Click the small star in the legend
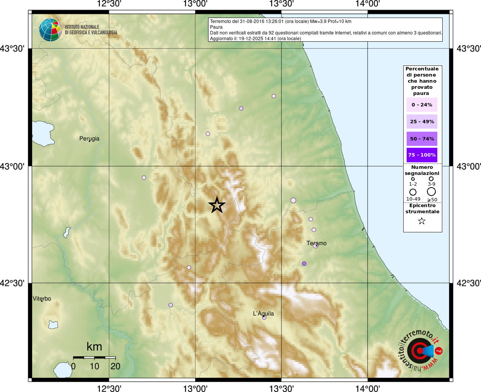This screenshot has width=481, height=392. [422, 221]
